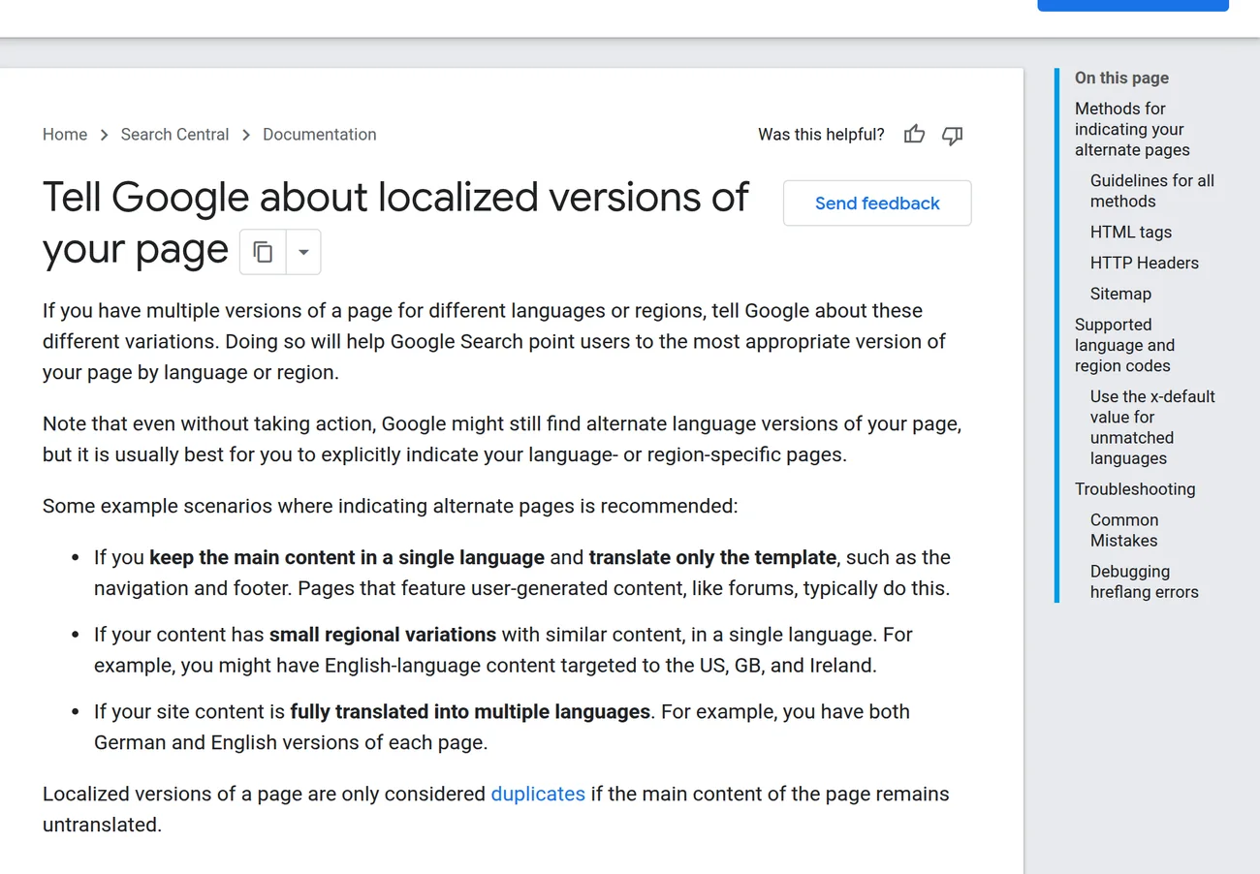This screenshot has height=874, width=1260.
Task: Go to Home in the breadcrumb
Action: click(x=65, y=135)
